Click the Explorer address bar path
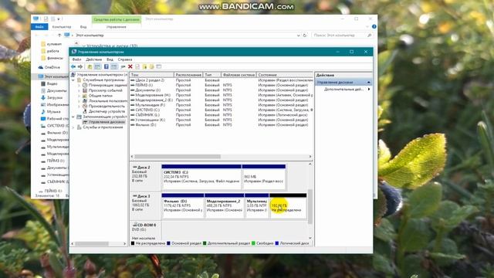494x278 pixels. pyautogui.click(x=90, y=36)
